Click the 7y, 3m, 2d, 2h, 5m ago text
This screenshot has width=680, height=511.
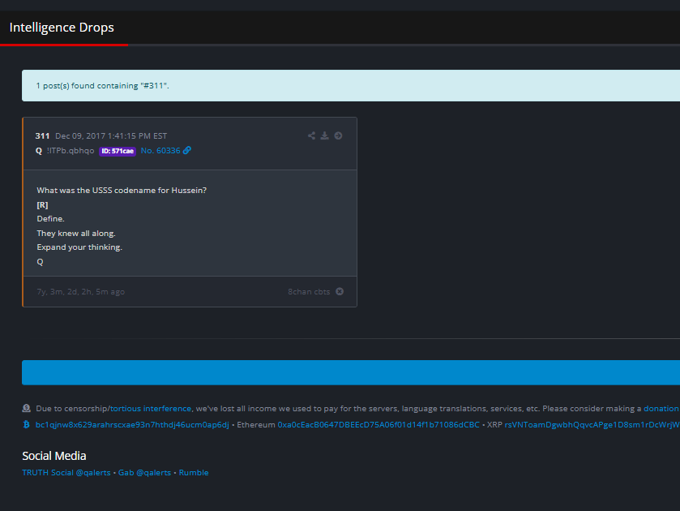81,292
